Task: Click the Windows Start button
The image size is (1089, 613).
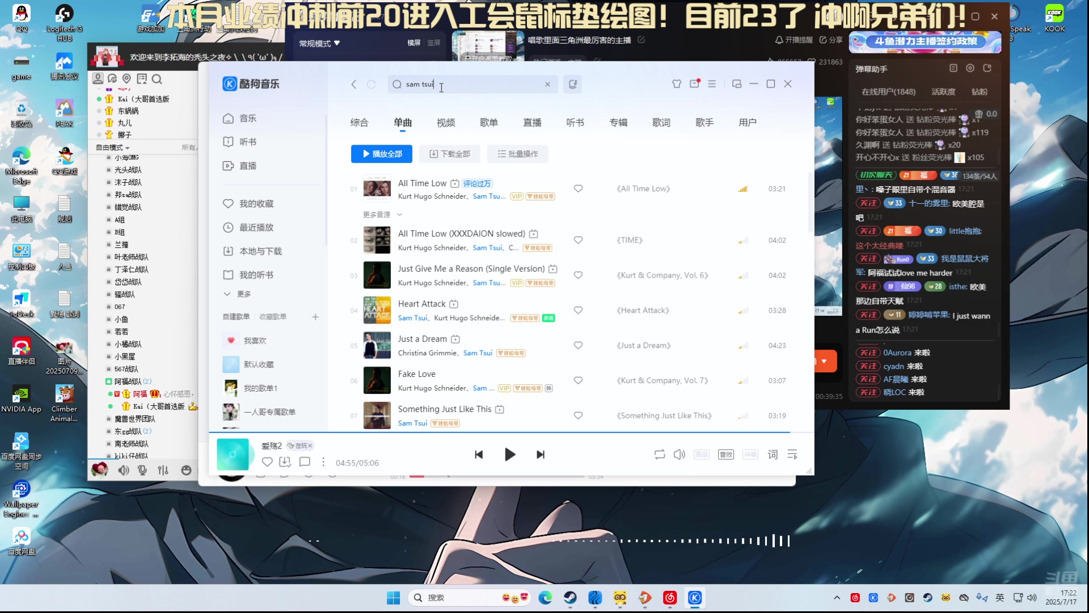Action: pos(393,598)
